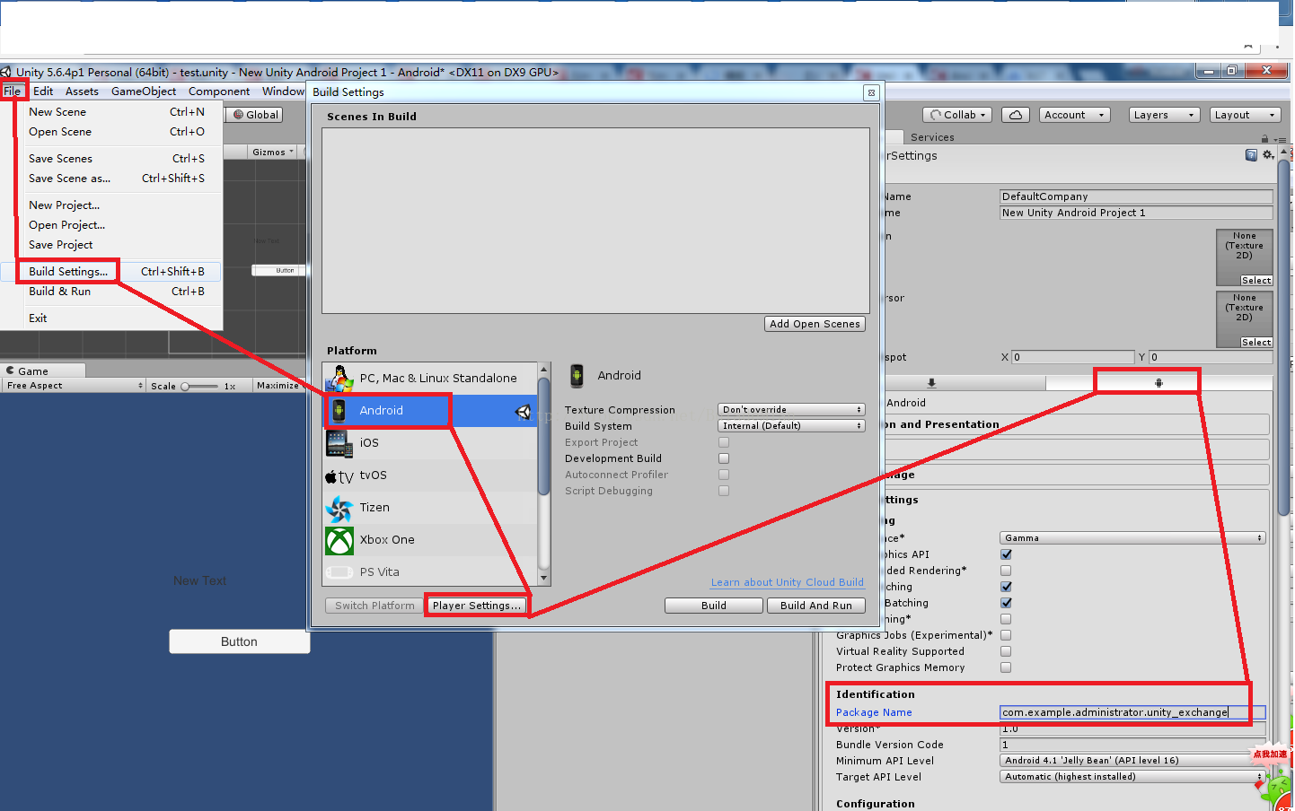
Task: Open the Layers dropdown
Action: pyautogui.click(x=1164, y=115)
